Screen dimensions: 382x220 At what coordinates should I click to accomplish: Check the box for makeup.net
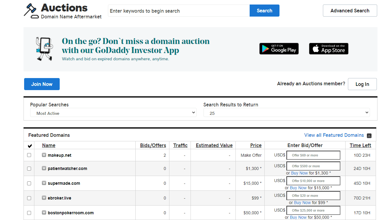click(29, 155)
